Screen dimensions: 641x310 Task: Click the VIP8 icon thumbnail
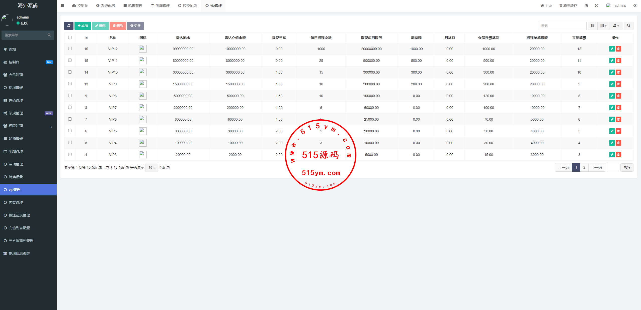(143, 96)
